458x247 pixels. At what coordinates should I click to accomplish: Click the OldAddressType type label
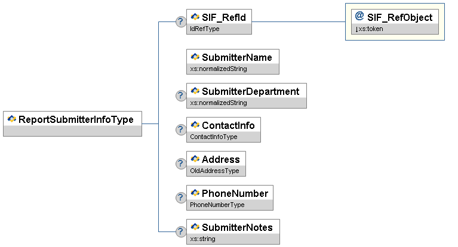click(x=214, y=171)
